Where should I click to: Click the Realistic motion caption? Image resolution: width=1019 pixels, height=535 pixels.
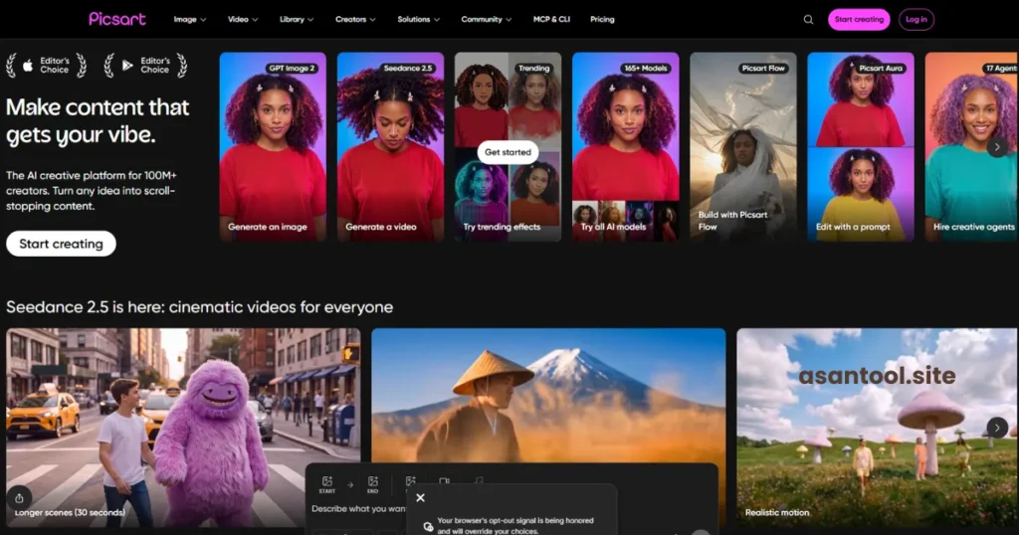click(x=776, y=513)
